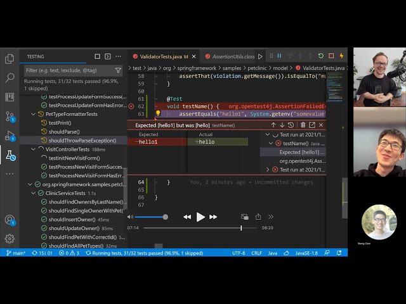406x304 pixels.
Task: Click the video progress bar scrubber
Action: pos(241,228)
